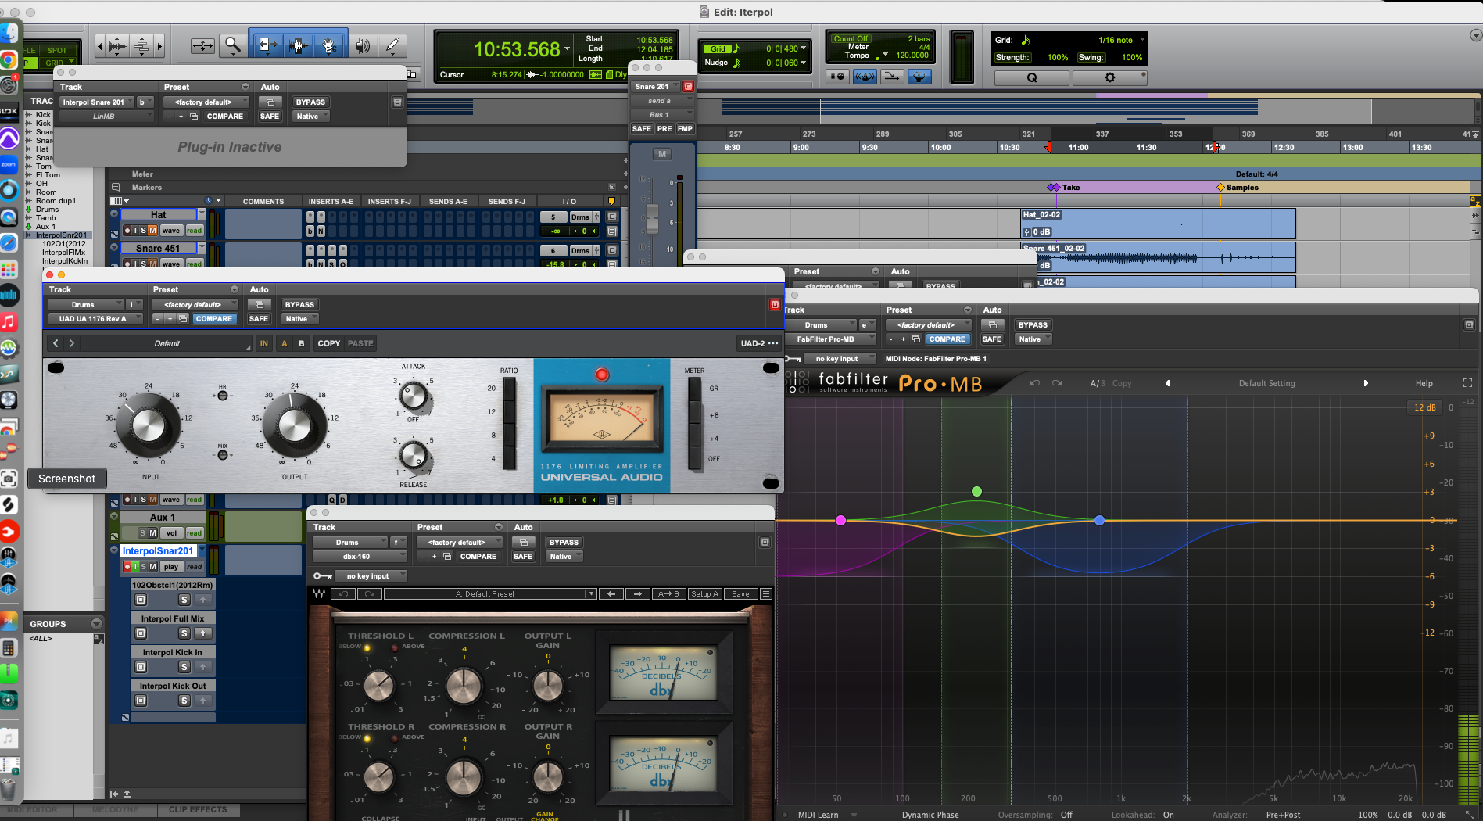Image resolution: width=1483 pixels, height=821 pixels.
Task: Select the Scrubber speaker tool
Action: click(x=362, y=45)
